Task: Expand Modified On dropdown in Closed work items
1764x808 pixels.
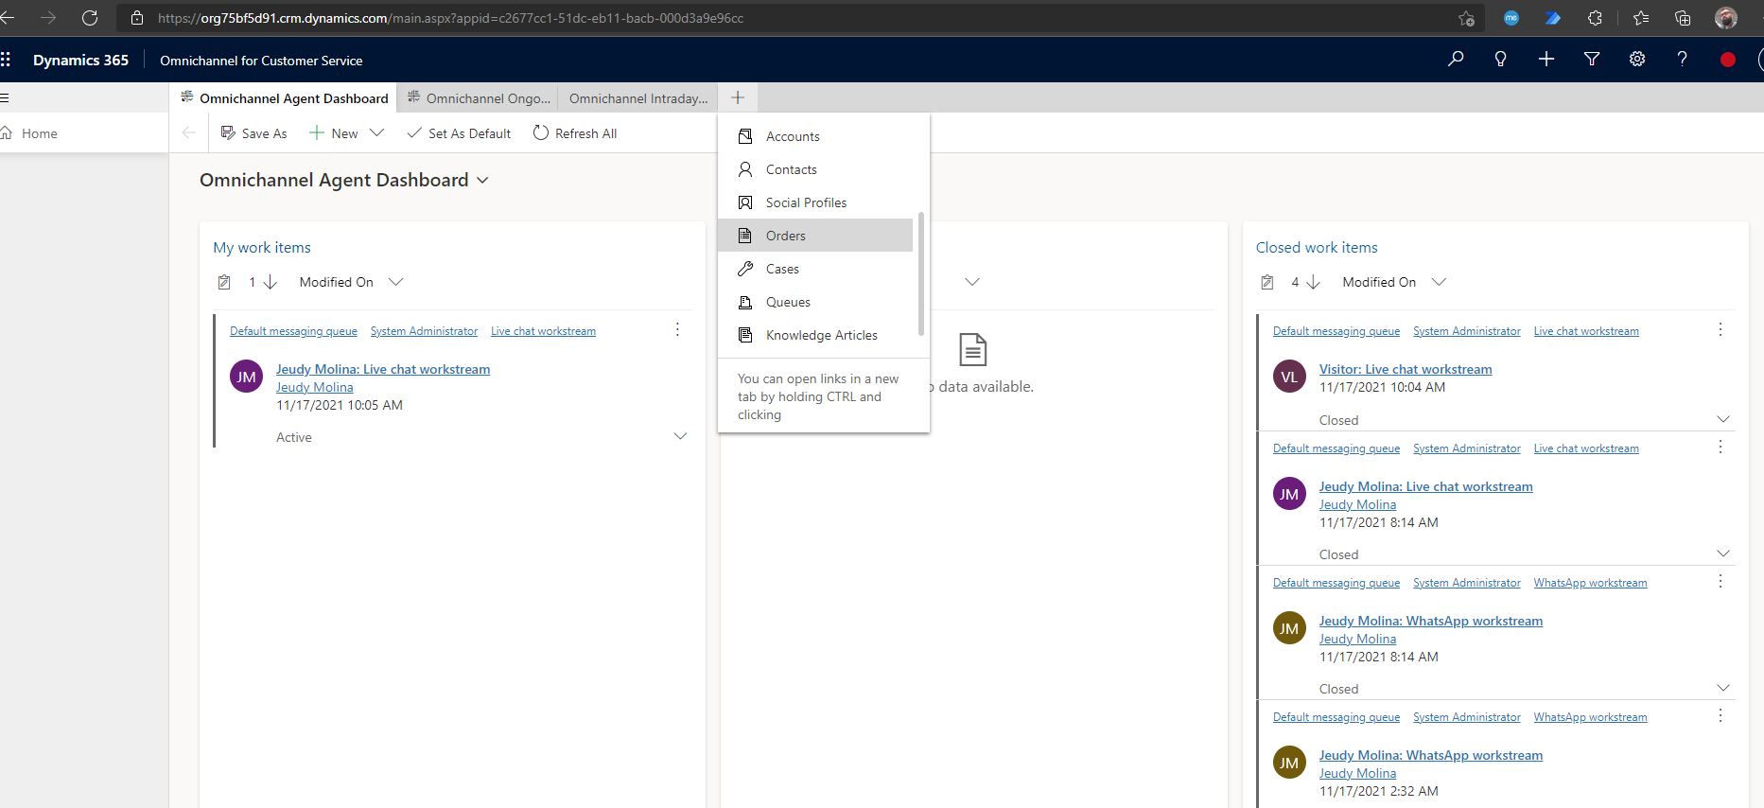Action: click(1439, 282)
